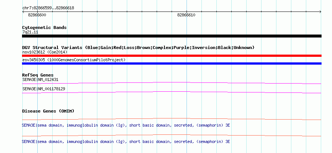The image size is (332, 153).
Task: Click the Cytogenetic Bands track title
Action: (44, 27)
